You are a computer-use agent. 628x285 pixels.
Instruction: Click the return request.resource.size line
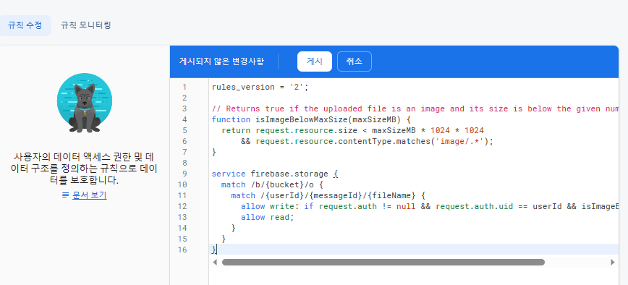point(352,130)
